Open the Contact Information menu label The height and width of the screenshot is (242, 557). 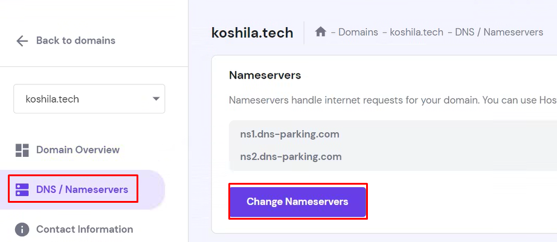[x=85, y=229]
